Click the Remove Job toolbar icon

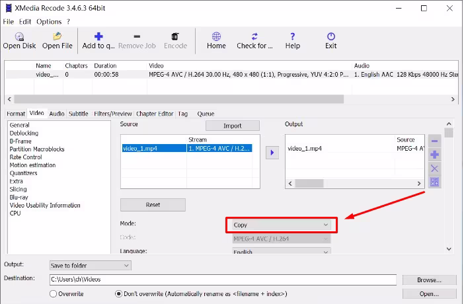[x=137, y=37]
